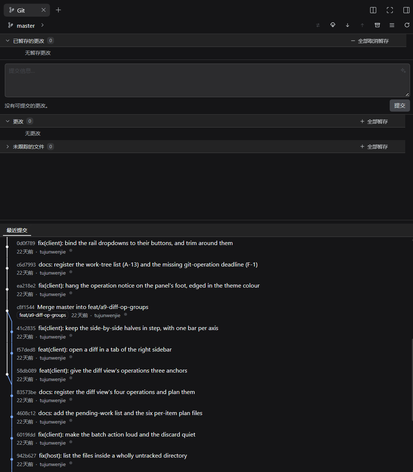413x472 pixels.
Task: Toggle the right sidebar panel icon
Action: pos(406,10)
